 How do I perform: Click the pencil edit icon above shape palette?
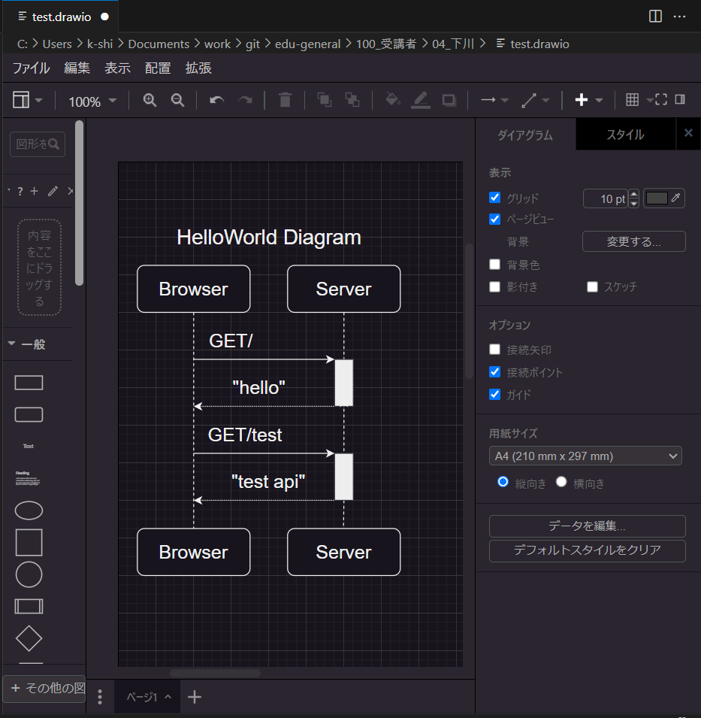point(51,191)
